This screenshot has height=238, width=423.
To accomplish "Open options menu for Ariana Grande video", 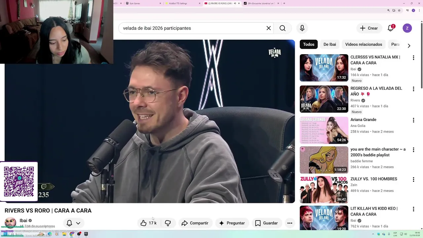I will pos(413,120).
